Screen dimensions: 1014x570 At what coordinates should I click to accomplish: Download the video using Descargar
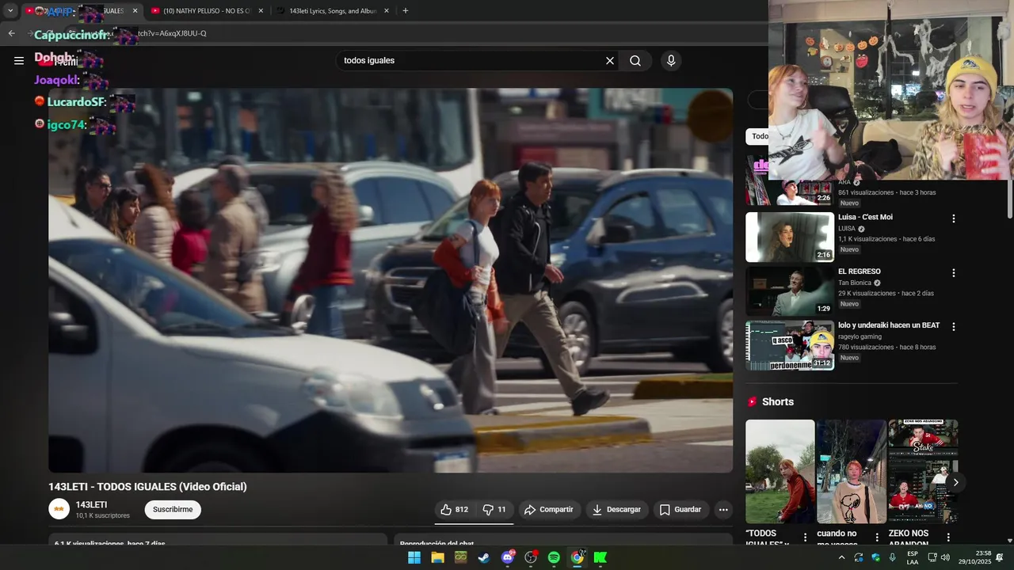(616, 510)
